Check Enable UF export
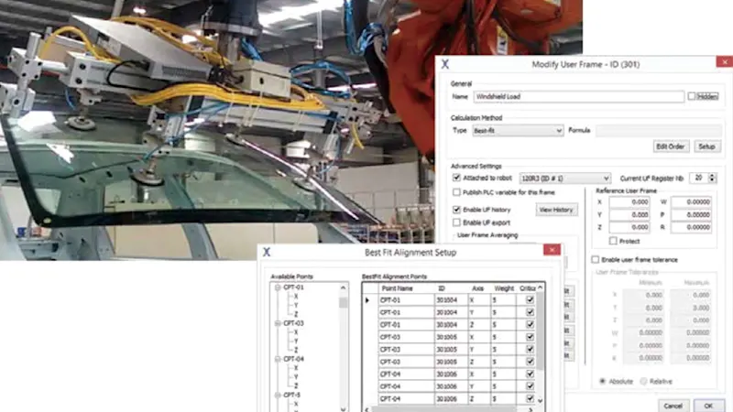This screenshot has height=412, width=733. coord(456,222)
